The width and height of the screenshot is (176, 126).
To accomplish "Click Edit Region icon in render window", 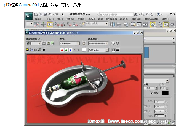I will [44, 43].
